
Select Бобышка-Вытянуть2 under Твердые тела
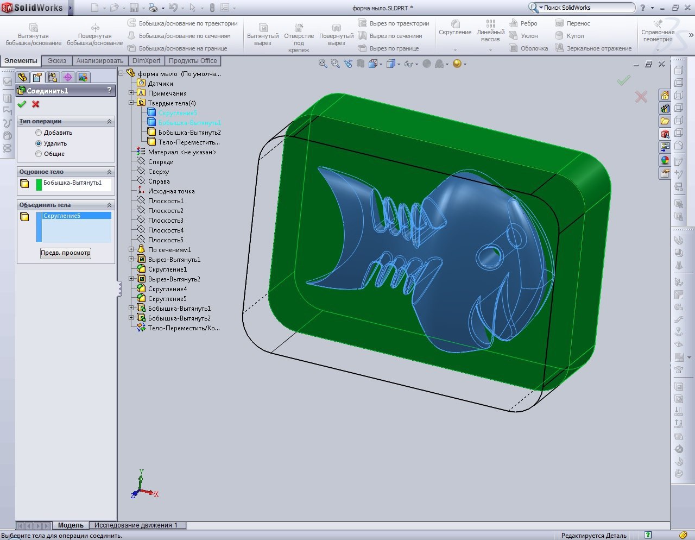coord(189,133)
